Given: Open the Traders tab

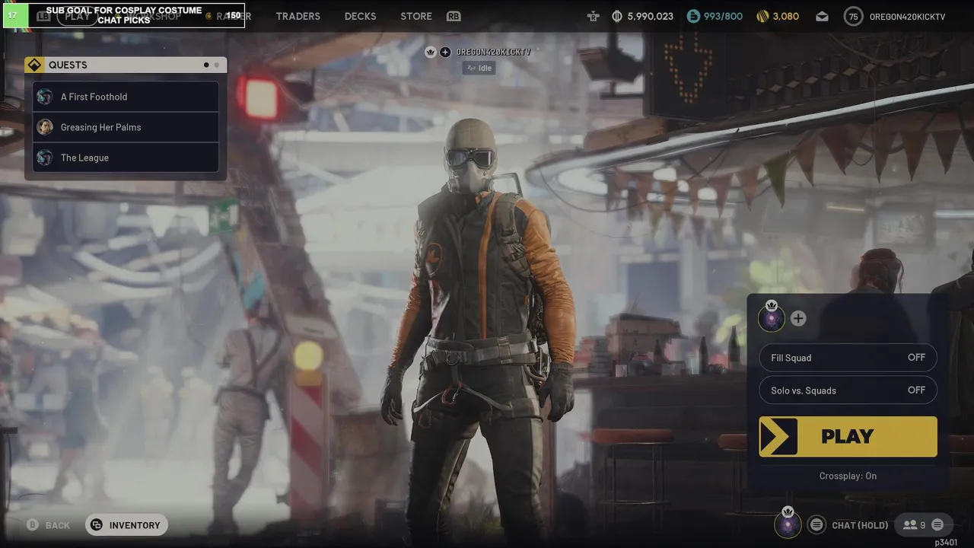Looking at the screenshot, I should coord(298,16).
